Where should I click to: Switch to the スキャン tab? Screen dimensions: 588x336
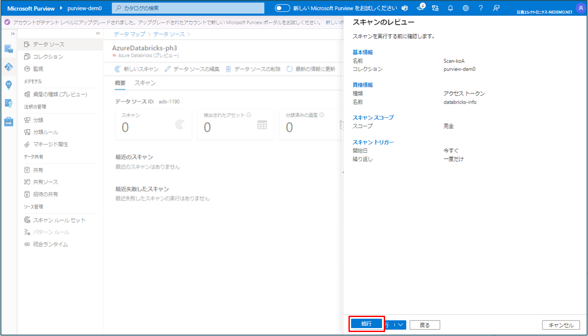coord(145,83)
